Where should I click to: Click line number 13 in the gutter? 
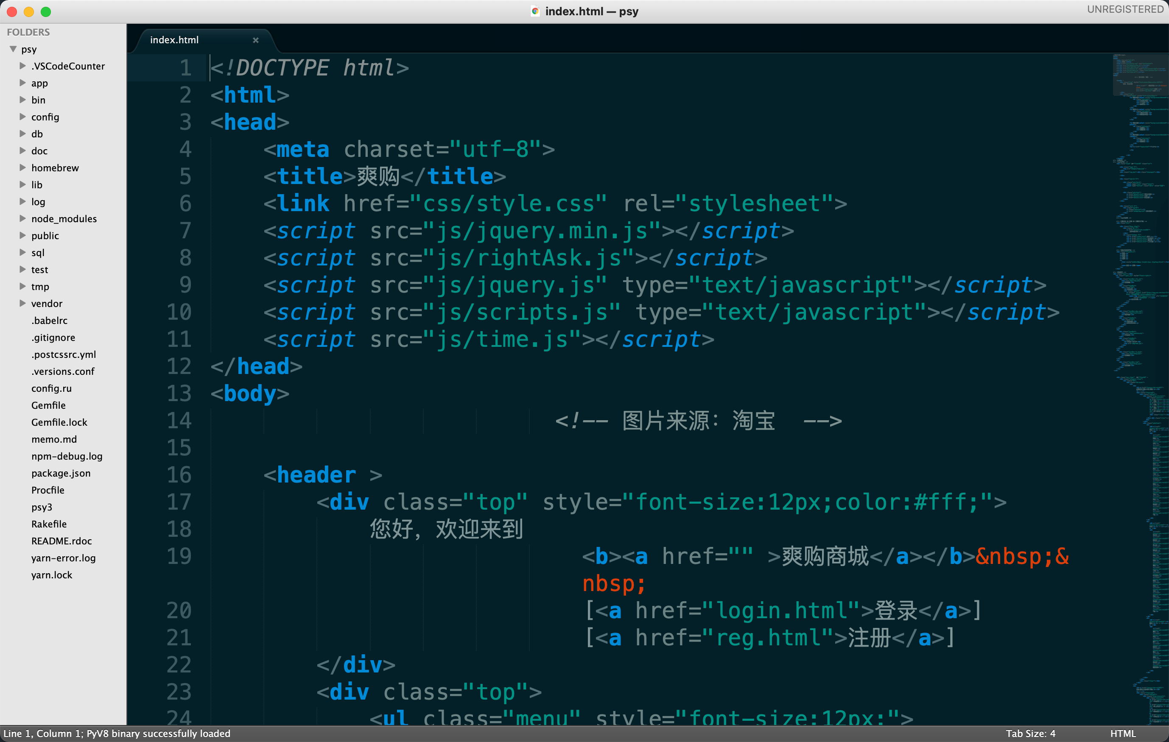pos(179,393)
